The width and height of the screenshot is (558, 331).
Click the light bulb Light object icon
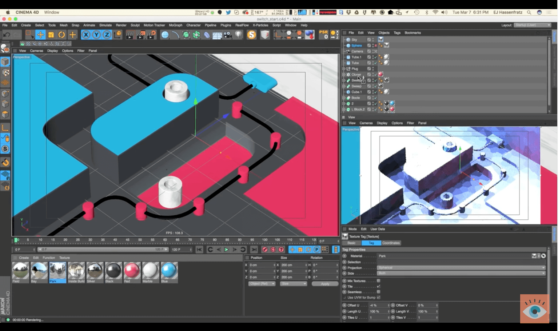point(238,35)
